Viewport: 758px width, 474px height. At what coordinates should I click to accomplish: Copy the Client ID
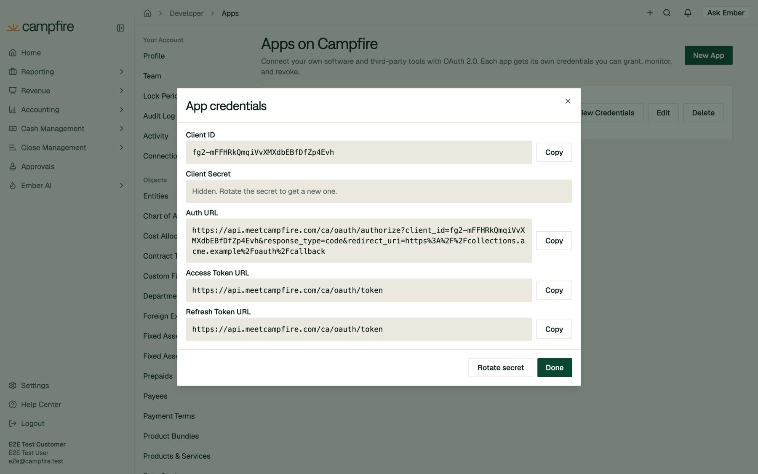point(554,152)
